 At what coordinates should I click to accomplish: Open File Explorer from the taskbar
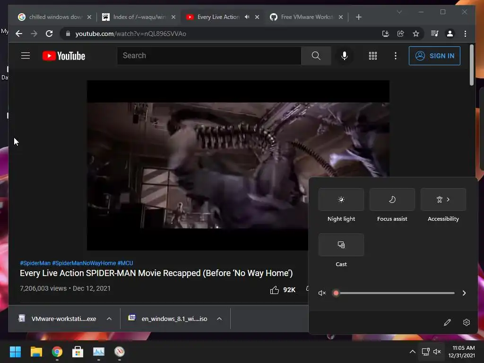[x=36, y=352]
